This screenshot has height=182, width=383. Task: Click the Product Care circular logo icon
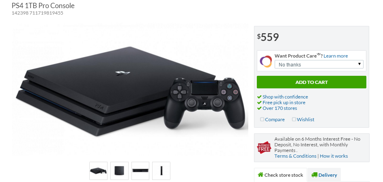(266, 61)
